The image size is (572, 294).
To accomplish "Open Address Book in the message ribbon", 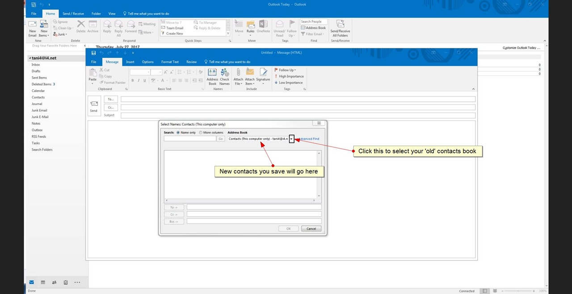I will [x=212, y=77].
